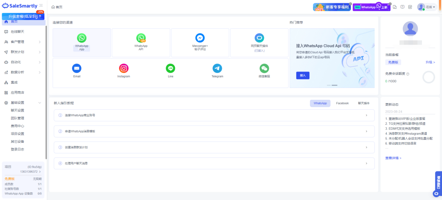The width and height of the screenshot is (442, 200).
Task: Open the help question mark icon
Action: (x=402, y=7)
